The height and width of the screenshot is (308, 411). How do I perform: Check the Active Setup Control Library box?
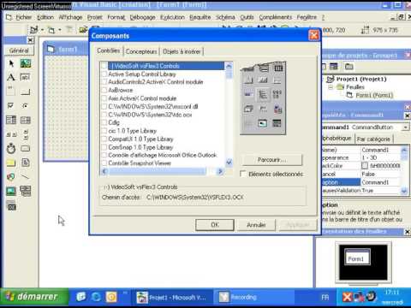point(104,74)
